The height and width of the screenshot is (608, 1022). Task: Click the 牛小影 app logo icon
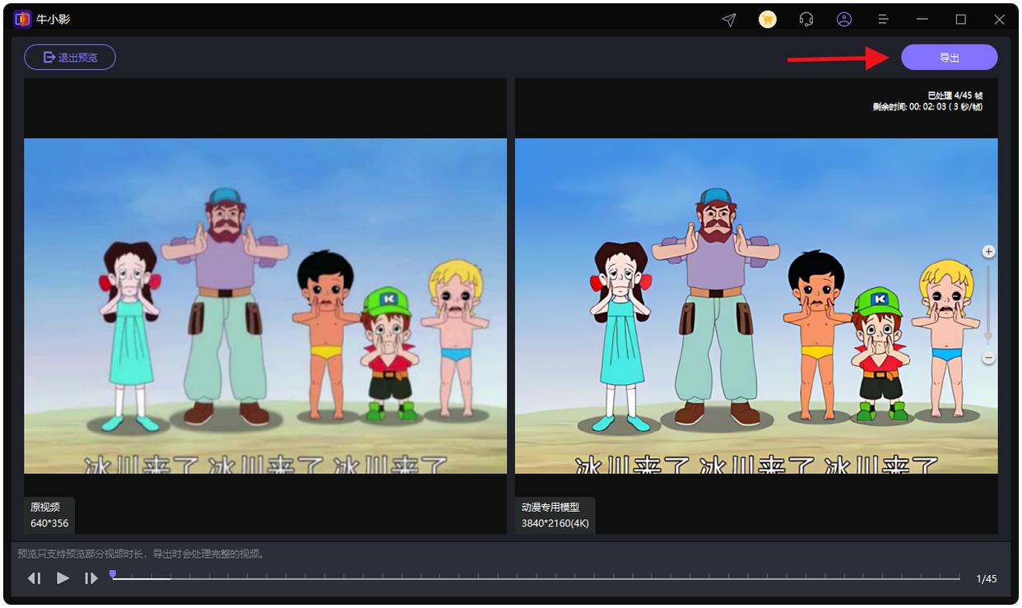(x=23, y=19)
